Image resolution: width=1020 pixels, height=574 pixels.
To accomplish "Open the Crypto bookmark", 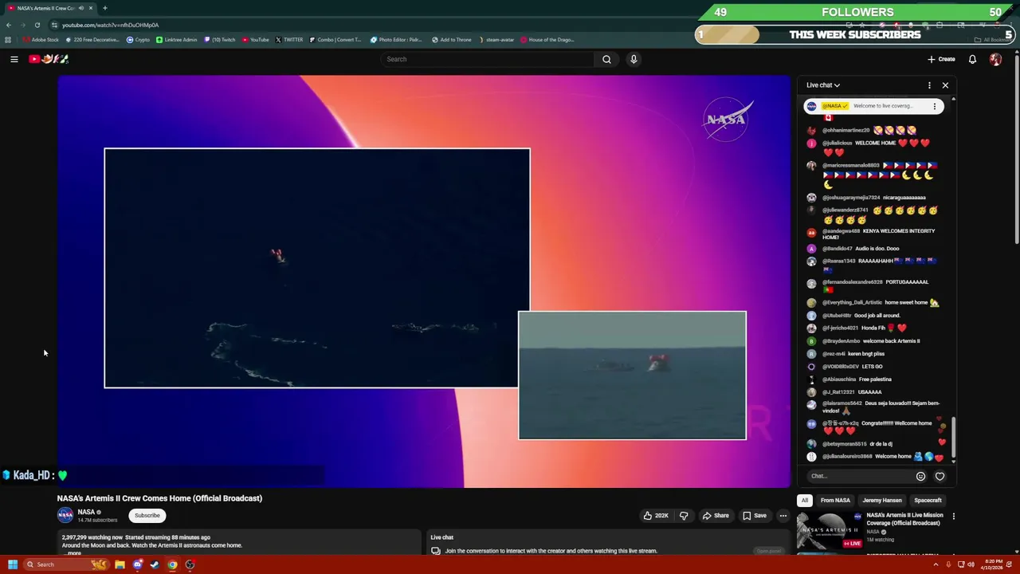I will (x=138, y=40).
